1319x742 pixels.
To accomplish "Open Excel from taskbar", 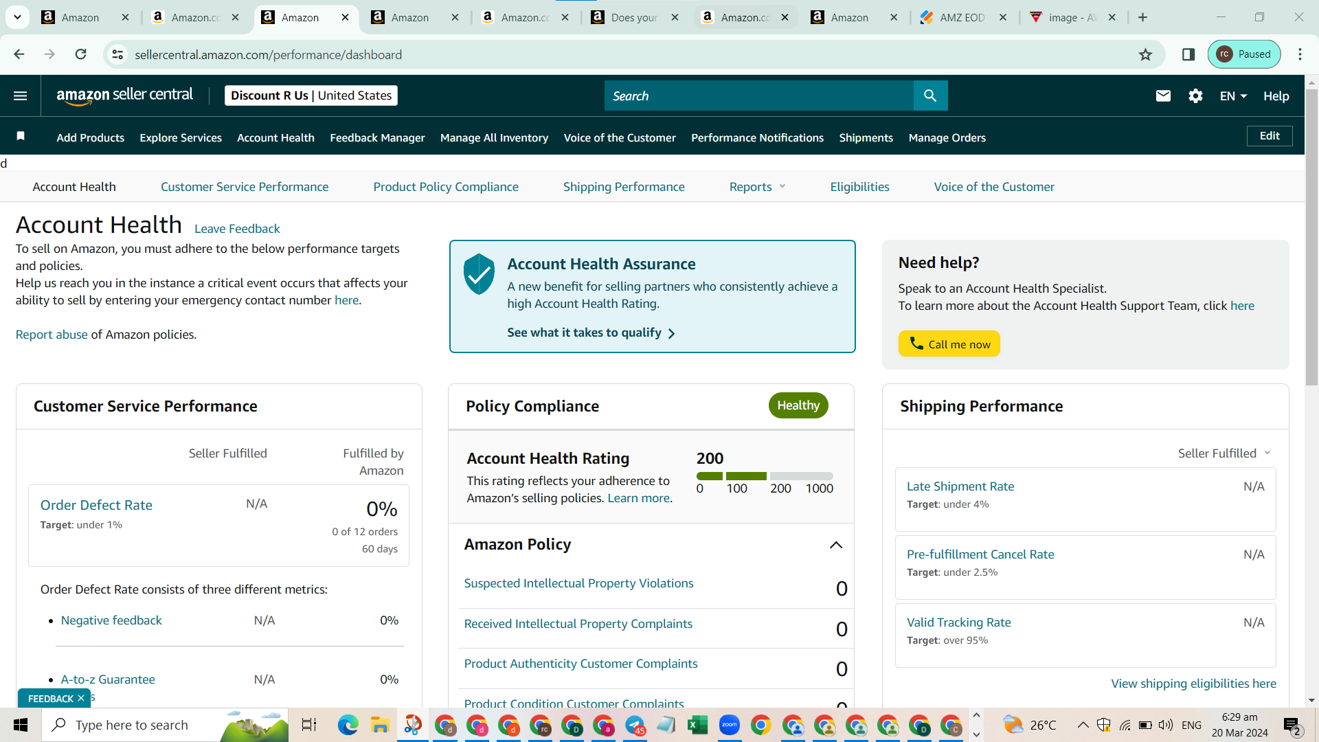I will point(698,725).
